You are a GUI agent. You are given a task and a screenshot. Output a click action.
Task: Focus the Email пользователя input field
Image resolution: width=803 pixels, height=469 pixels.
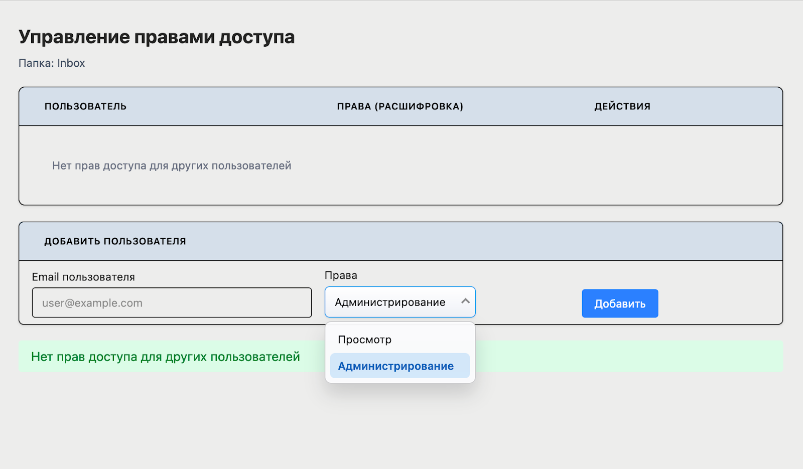pyautogui.click(x=172, y=302)
